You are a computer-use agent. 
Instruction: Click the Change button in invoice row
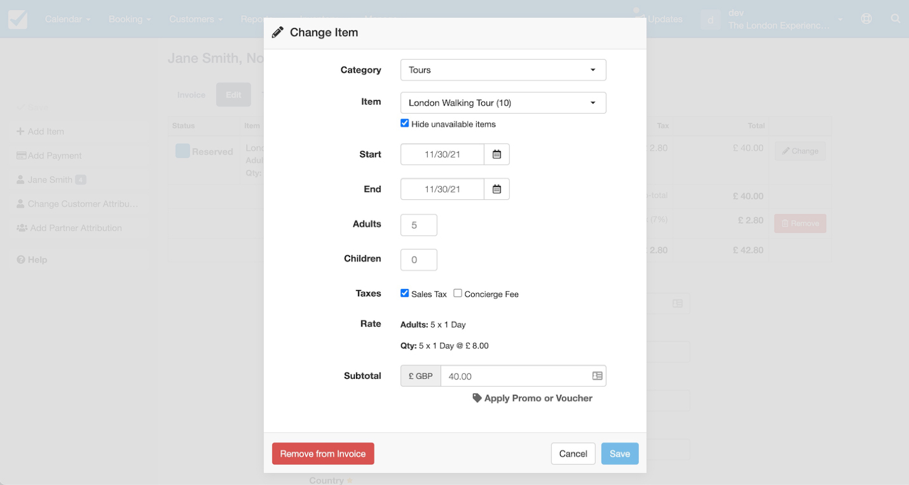point(800,151)
